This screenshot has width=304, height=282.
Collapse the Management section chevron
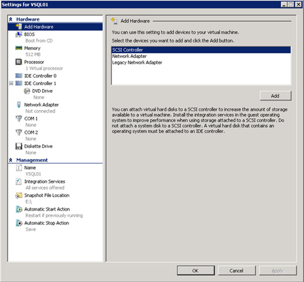[x=11, y=160]
